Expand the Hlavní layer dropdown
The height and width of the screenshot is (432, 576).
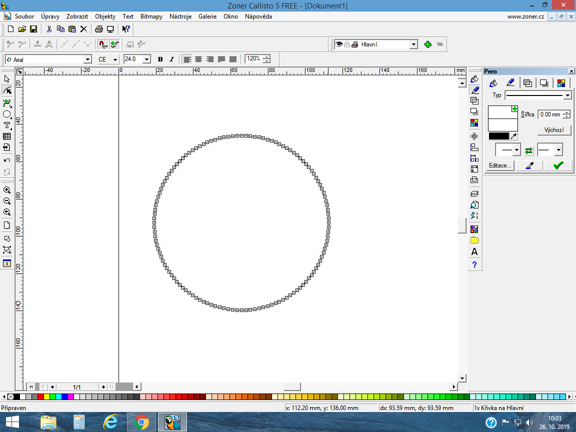tap(413, 44)
